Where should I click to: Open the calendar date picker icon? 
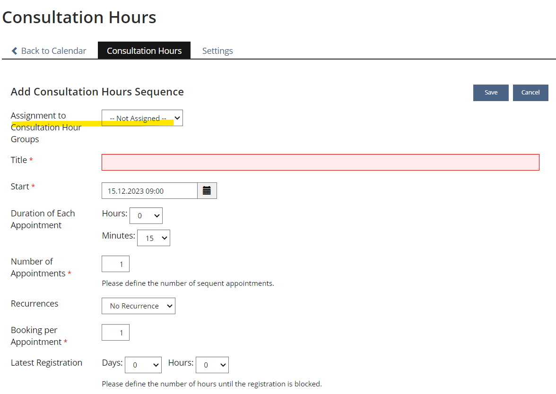coord(207,191)
